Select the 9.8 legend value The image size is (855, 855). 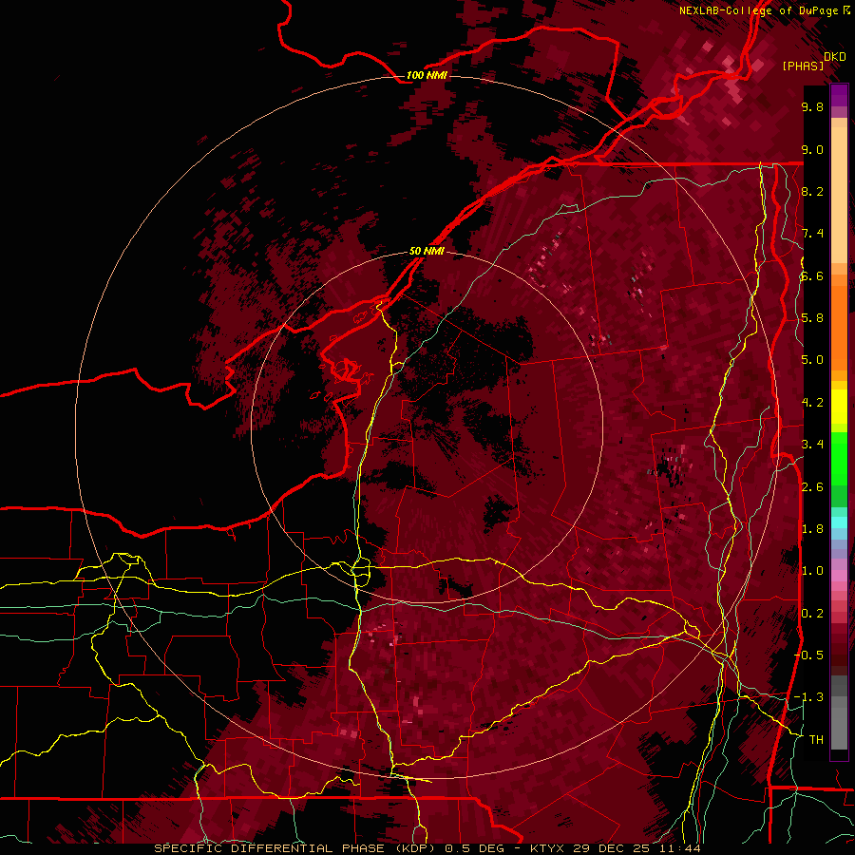(x=812, y=107)
